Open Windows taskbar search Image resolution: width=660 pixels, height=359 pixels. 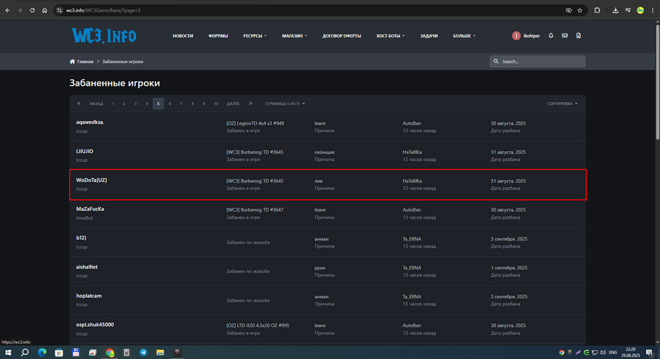coord(25,352)
